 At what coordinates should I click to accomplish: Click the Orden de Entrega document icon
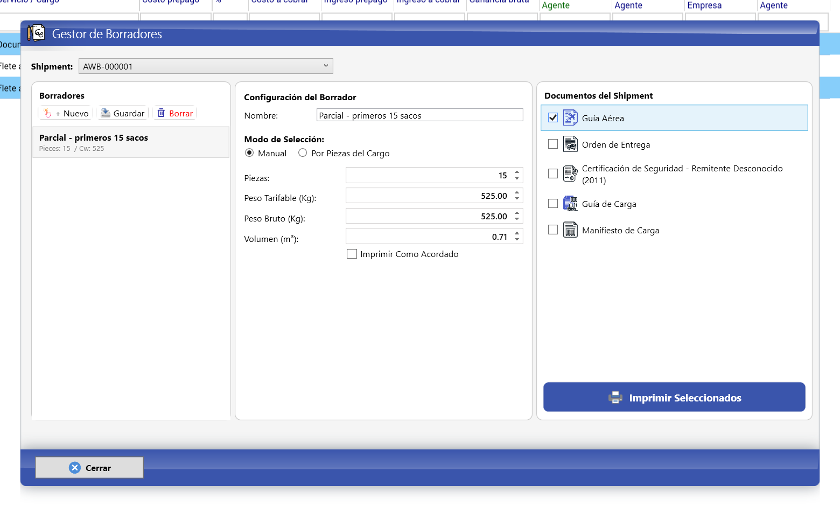[570, 144]
